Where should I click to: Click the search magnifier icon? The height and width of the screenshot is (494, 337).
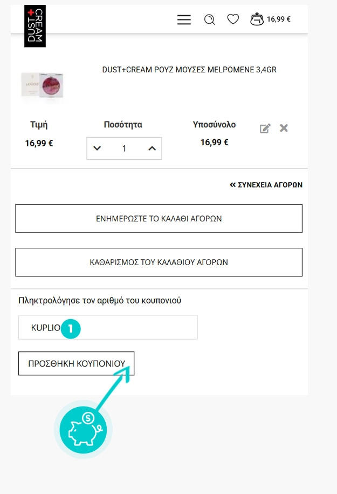point(209,20)
